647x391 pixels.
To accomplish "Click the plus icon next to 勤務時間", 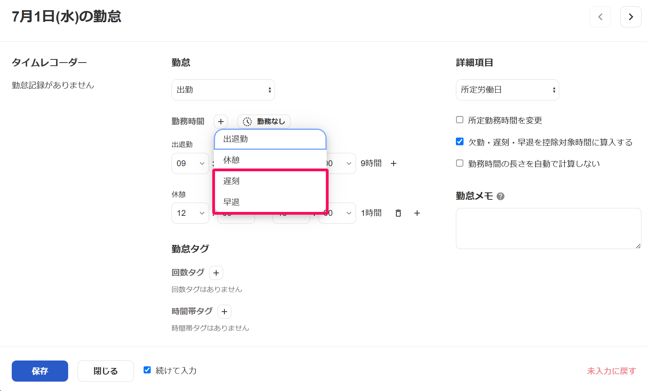I will pyautogui.click(x=221, y=122).
